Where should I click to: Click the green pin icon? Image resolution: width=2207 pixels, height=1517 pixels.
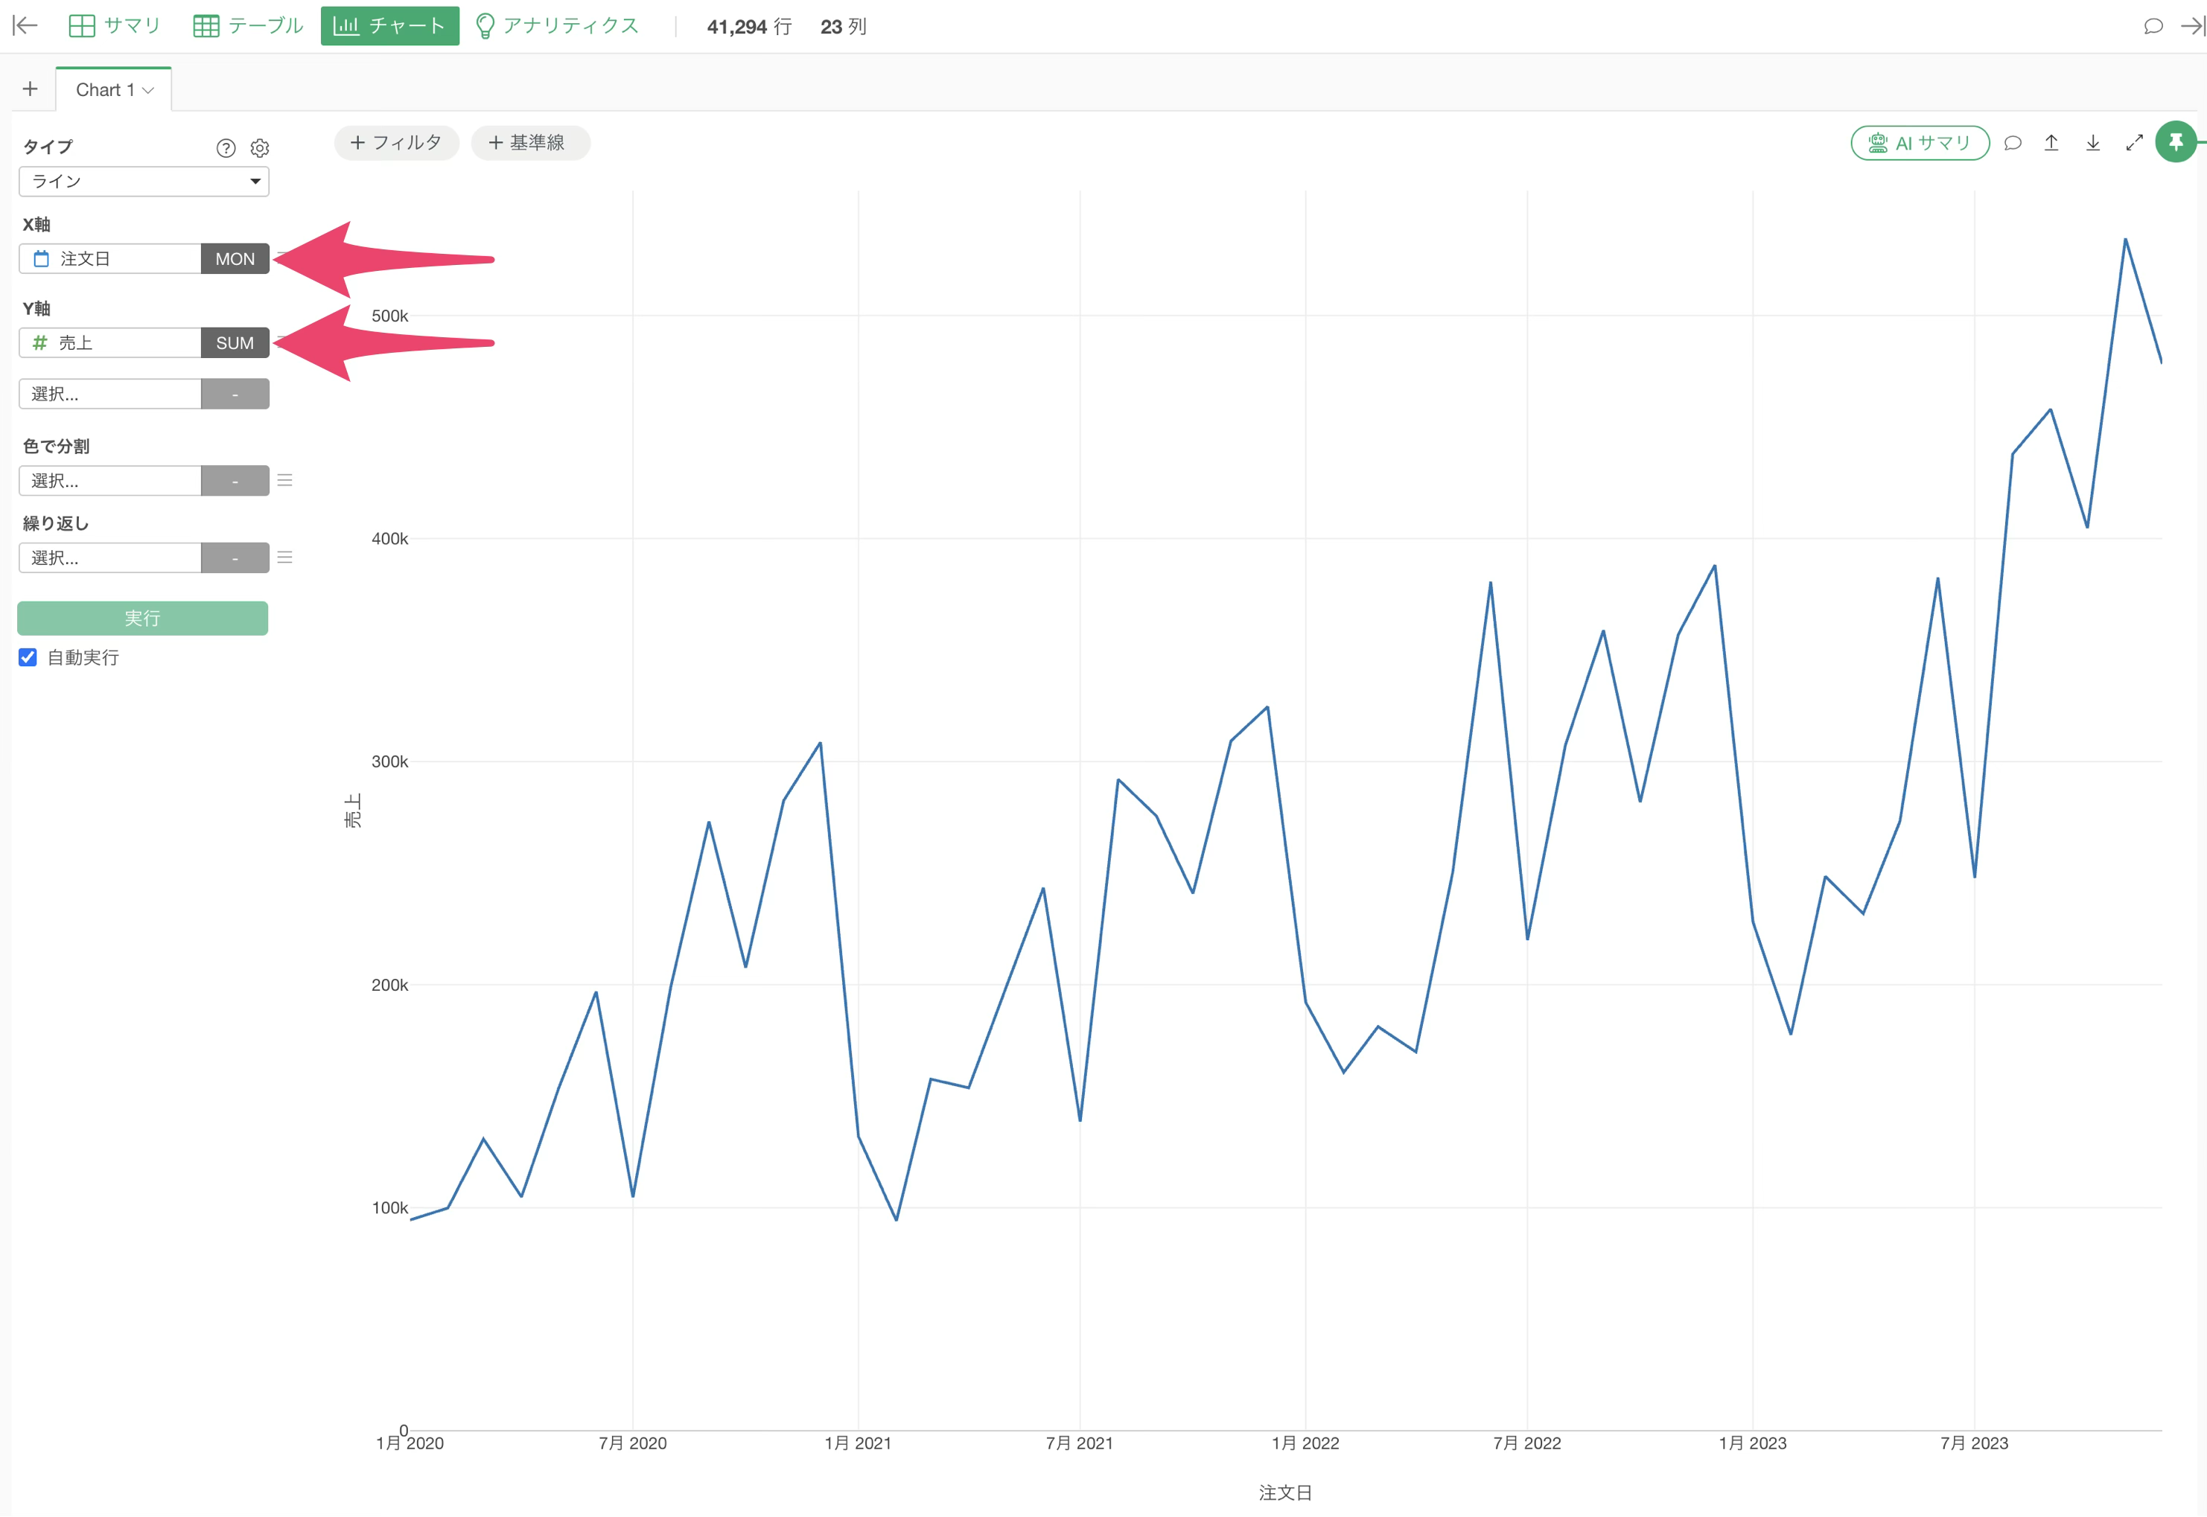2175,143
